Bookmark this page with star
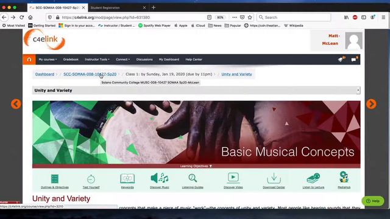This screenshot has width=390, height=219. [x=250, y=18]
